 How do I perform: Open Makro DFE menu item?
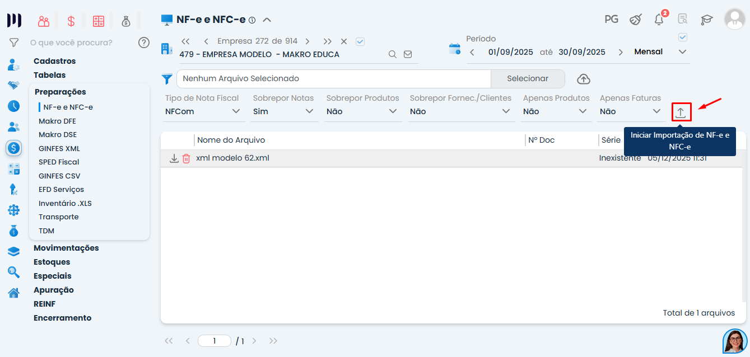pos(57,121)
